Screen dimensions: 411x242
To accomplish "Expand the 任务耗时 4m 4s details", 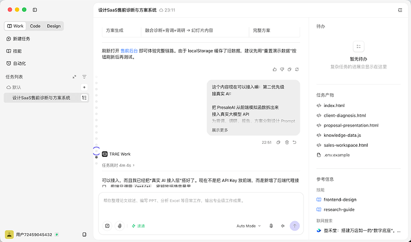I will (x=118, y=165).
